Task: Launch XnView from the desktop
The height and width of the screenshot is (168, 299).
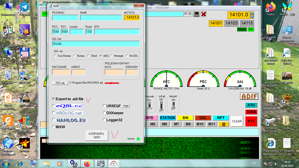Action: [x=287, y=99]
